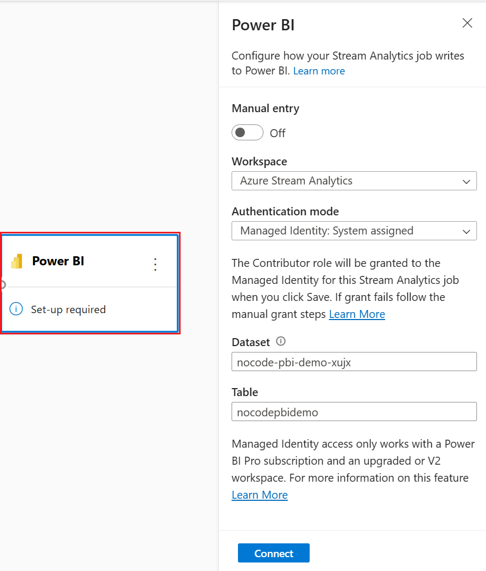
Task: Click the yellow Power BI logo icon
Action: pyautogui.click(x=17, y=261)
